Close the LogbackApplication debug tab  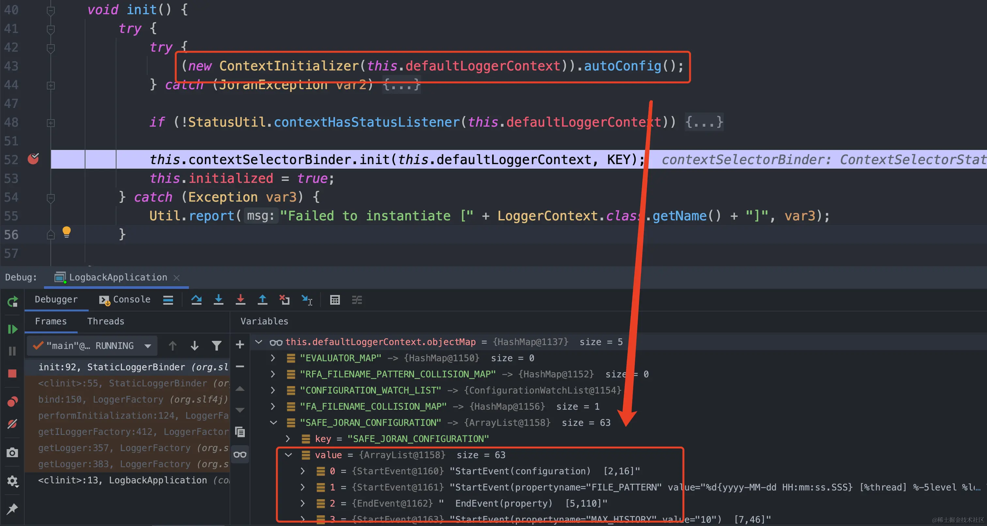[x=177, y=278]
